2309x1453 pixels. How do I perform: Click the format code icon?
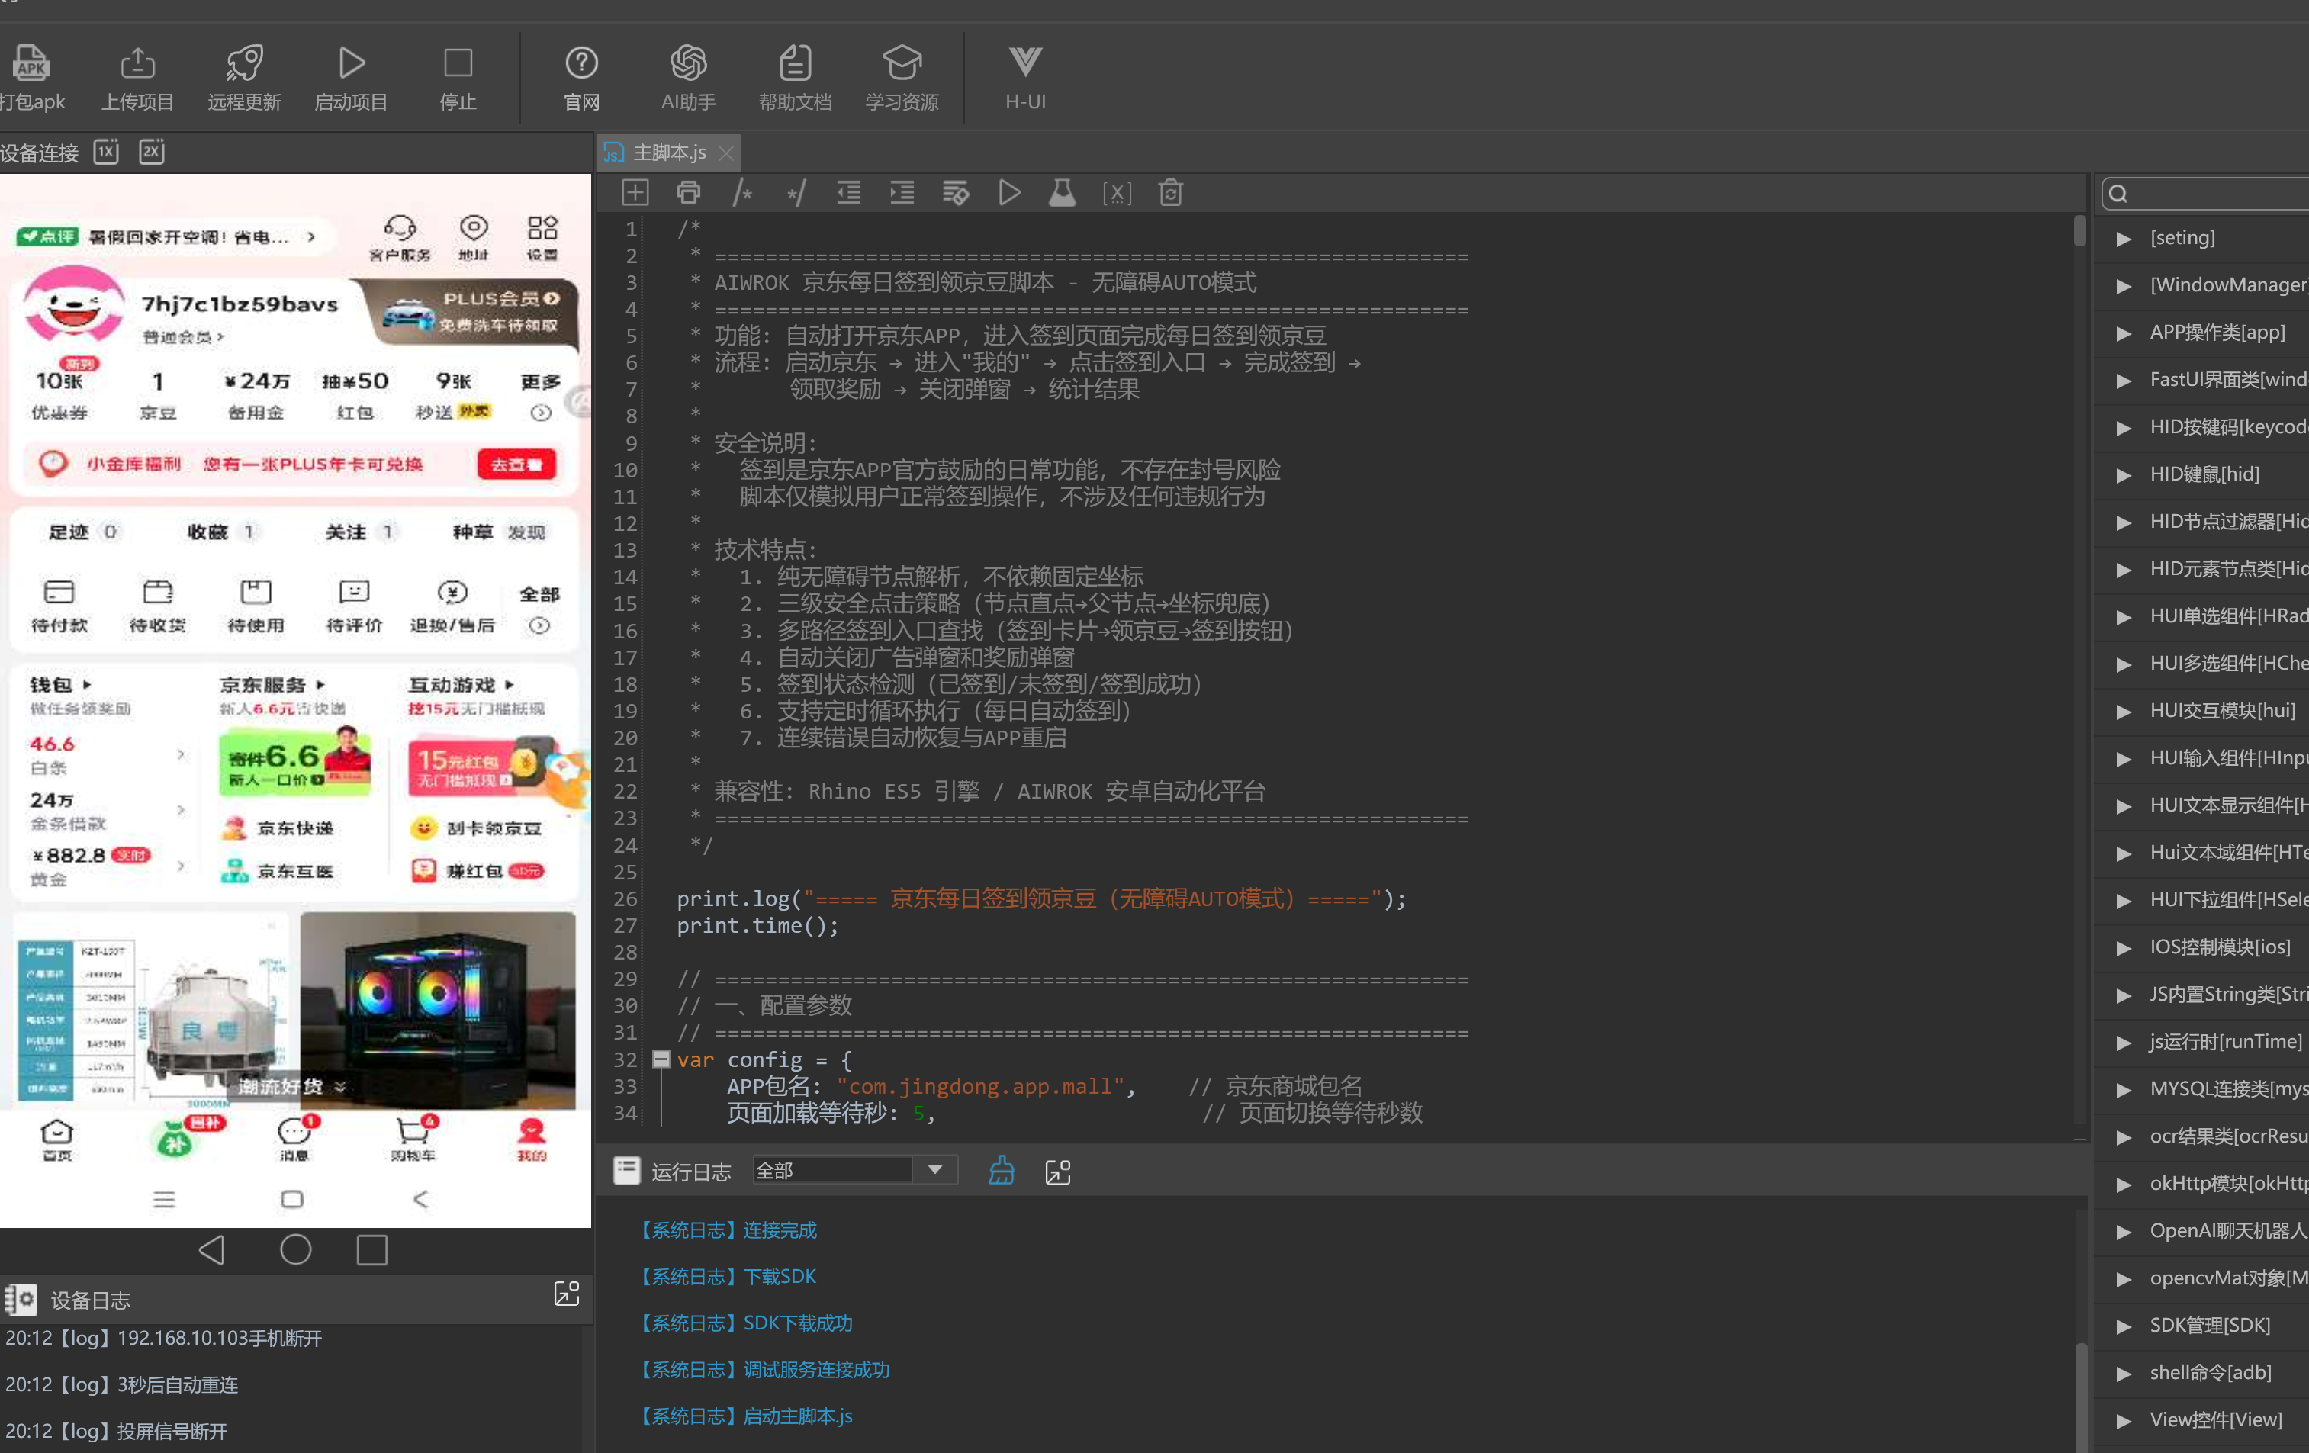(955, 193)
